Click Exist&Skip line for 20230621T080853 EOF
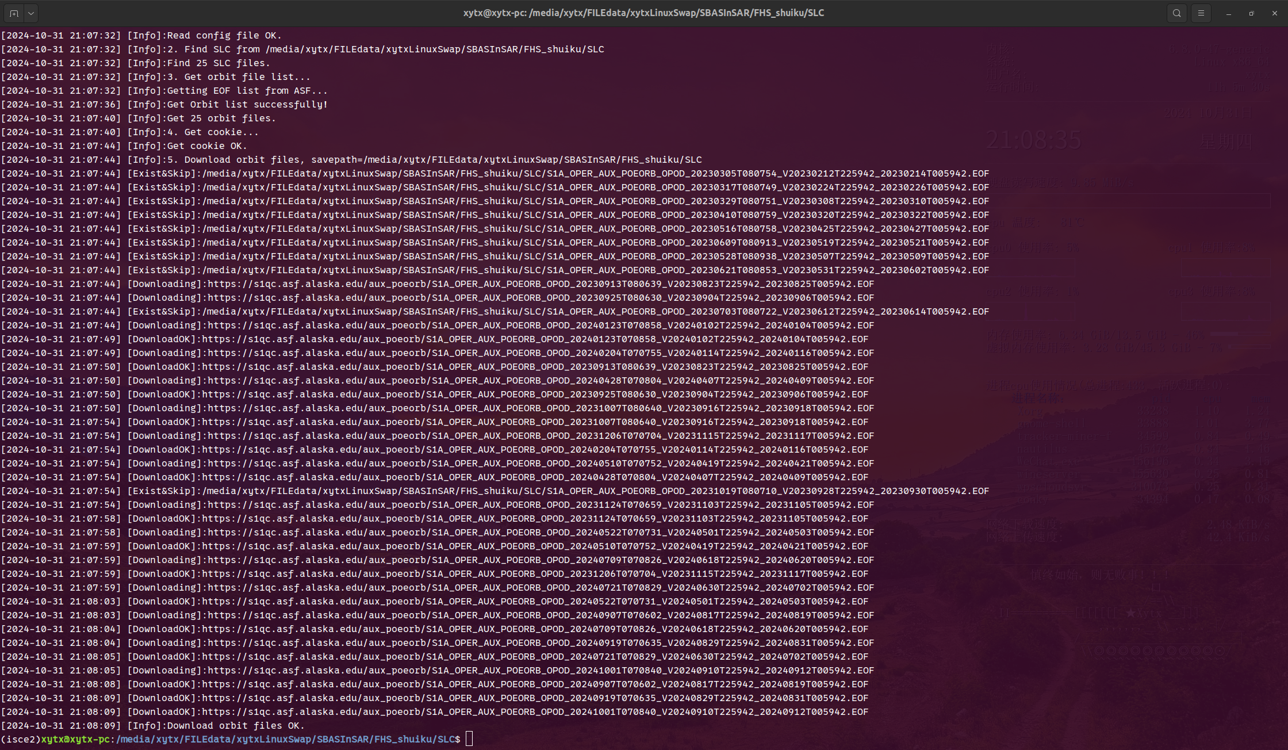Screen dimensions: 1288x750 point(495,270)
